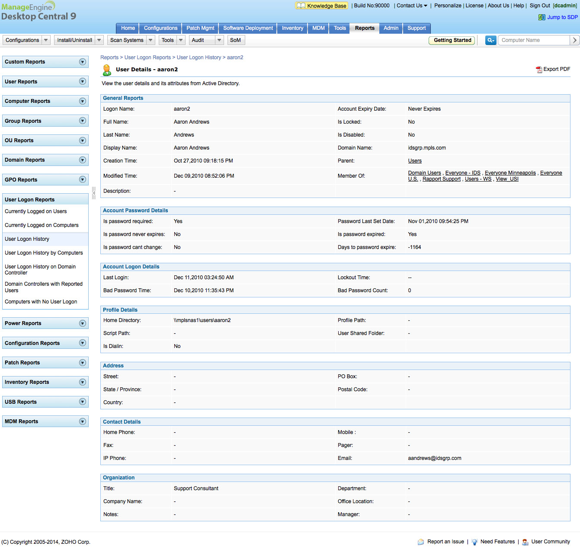The width and height of the screenshot is (580, 552).
Task: Expand the MDM Reports section
Action: (83, 421)
